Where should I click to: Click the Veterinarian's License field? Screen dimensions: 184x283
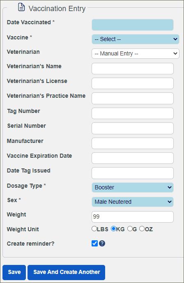click(133, 83)
